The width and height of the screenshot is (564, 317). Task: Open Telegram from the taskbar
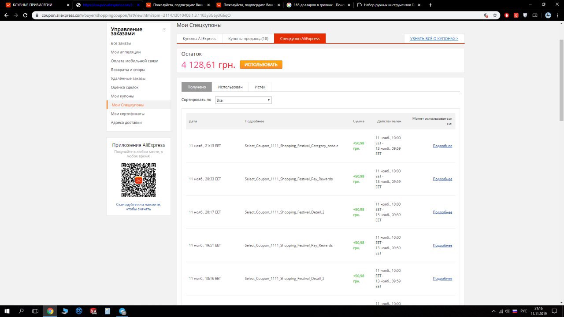[x=122, y=311]
